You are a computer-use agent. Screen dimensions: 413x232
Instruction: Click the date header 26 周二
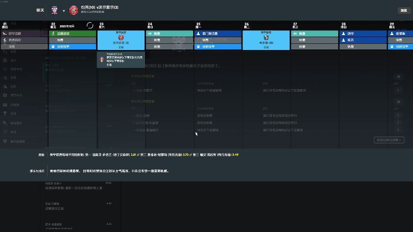tap(247, 25)
